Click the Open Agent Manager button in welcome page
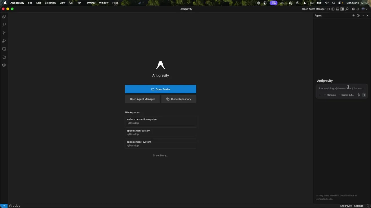Screen dimensions: 371x208 (x=142, y=99)
